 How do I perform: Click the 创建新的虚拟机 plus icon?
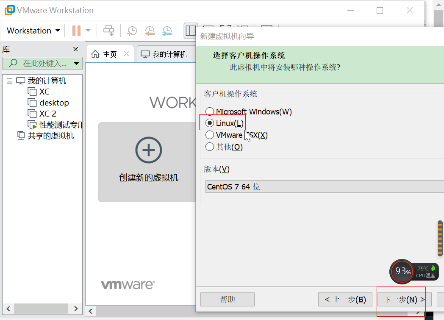(149, 150)
